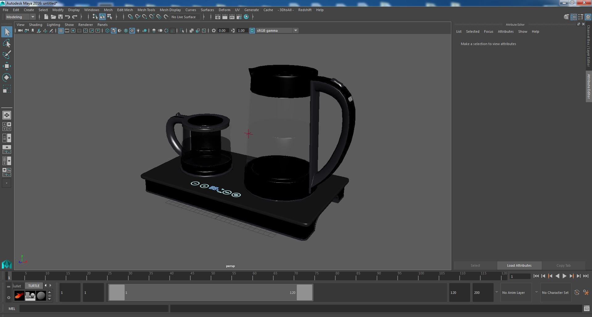Open Attribute Editor Focus menu
The height and width of the screenshot is (317, 592).
pos(488,31)
